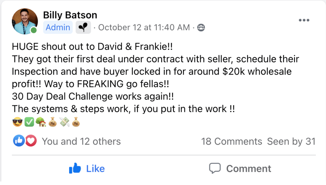This screenshot has width=326, height=185.
Task: Click the green check mark emoji
Action: click(30, 123)
